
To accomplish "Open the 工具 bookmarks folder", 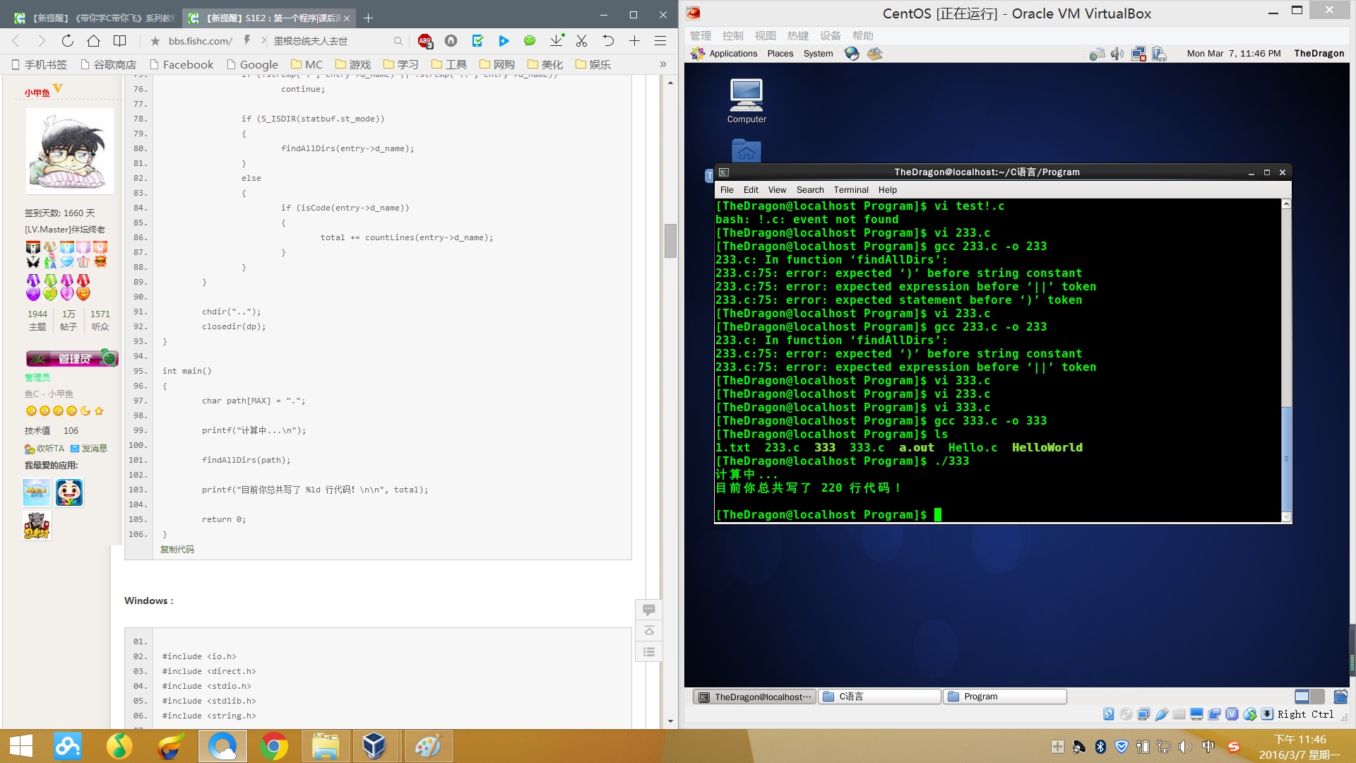I will pos(449,64).
